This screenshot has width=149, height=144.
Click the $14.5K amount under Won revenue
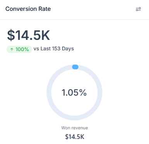pyautogui.click(x=75, y=137)
